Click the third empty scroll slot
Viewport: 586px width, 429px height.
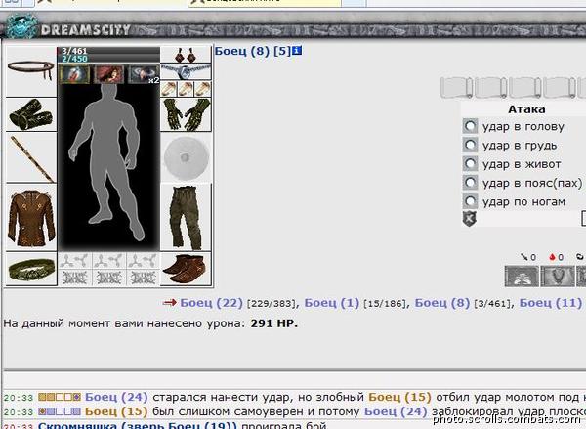tap(525, 88)
